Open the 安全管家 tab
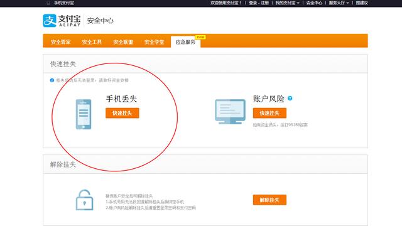Screen dimensions: 402x231 pyautogui.click(x=61, y=42)
